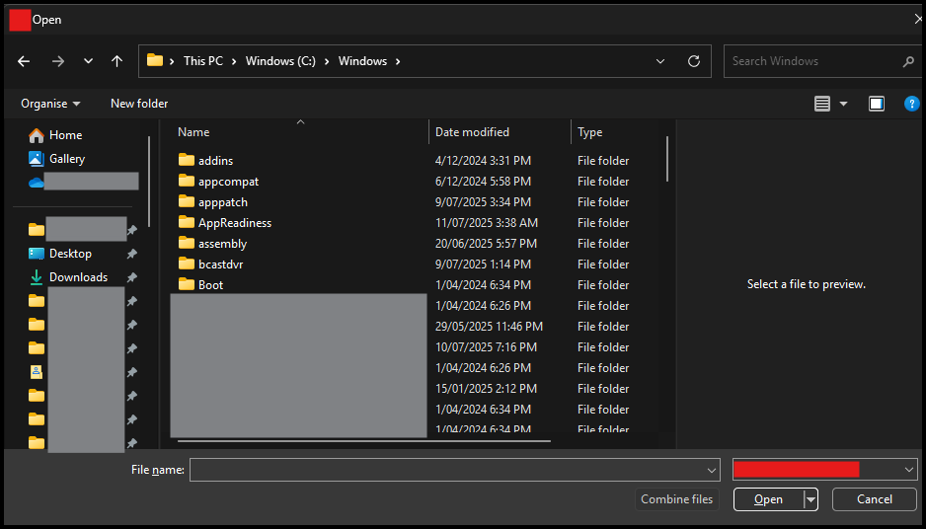Open the Organise menu
This screenshot has height=529, width=926.
pyautogui.click(x=50, y=104)
